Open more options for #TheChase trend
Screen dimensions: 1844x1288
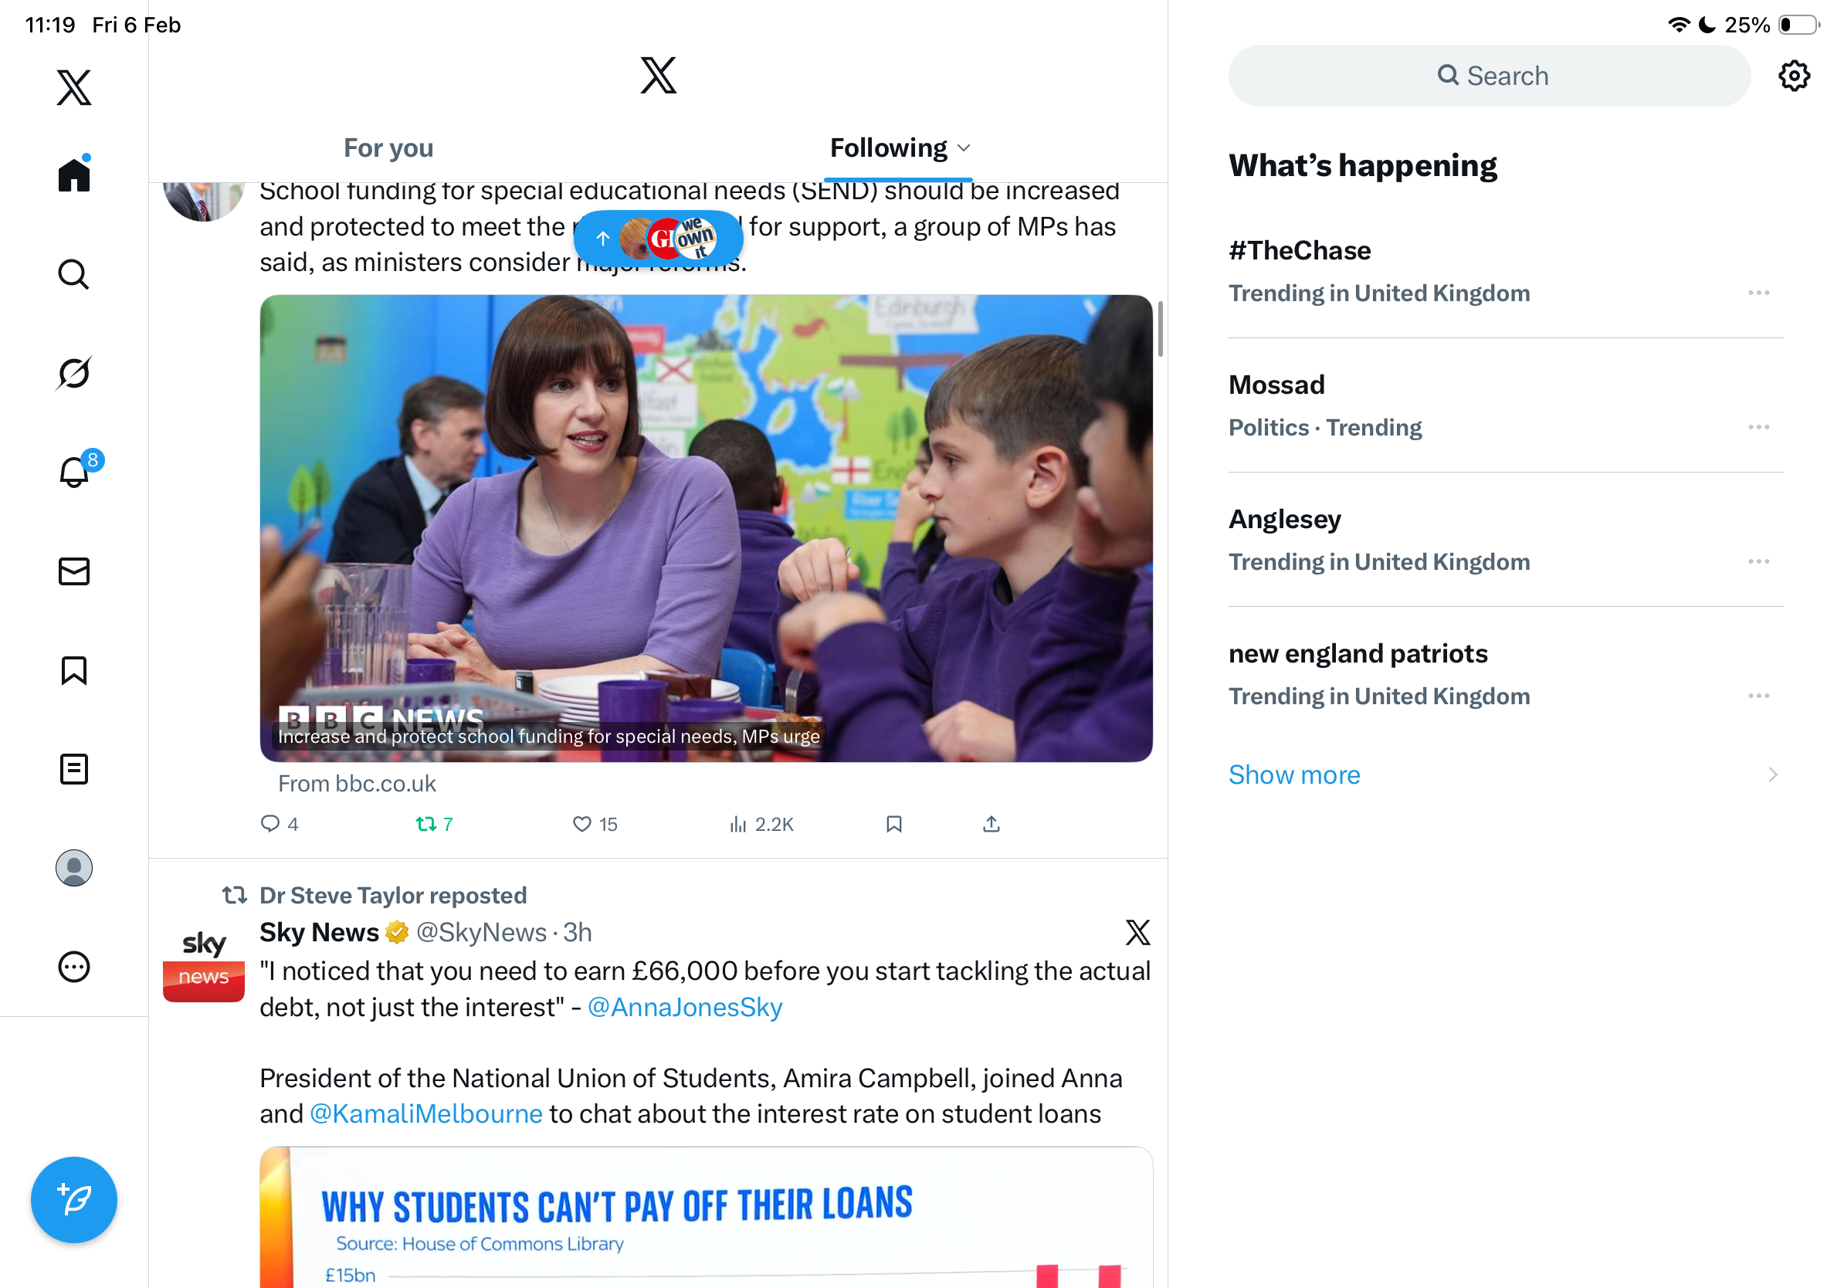pos(1759,293)
